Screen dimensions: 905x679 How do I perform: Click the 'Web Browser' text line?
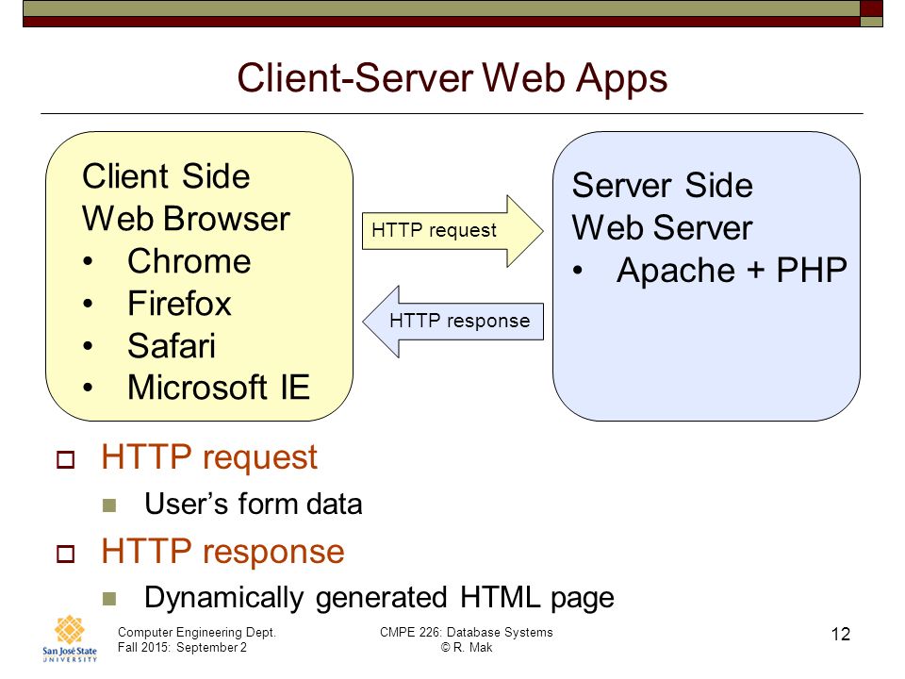pyautogui.click(x=186, y=219)
